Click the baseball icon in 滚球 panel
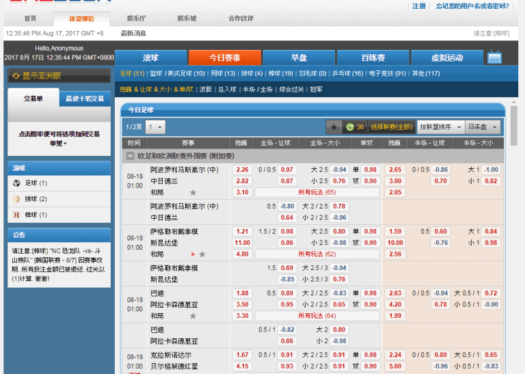Viewport: 525px width, 374px height. point(16,215)
